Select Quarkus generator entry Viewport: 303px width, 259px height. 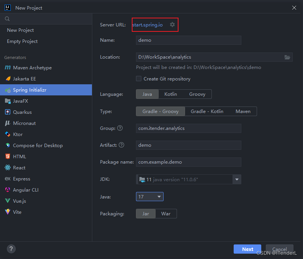coord(46,112)
